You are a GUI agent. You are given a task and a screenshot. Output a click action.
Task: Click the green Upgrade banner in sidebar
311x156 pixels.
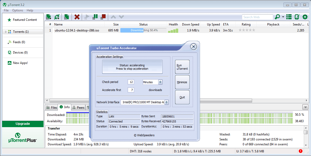click(x=23, y=124)
